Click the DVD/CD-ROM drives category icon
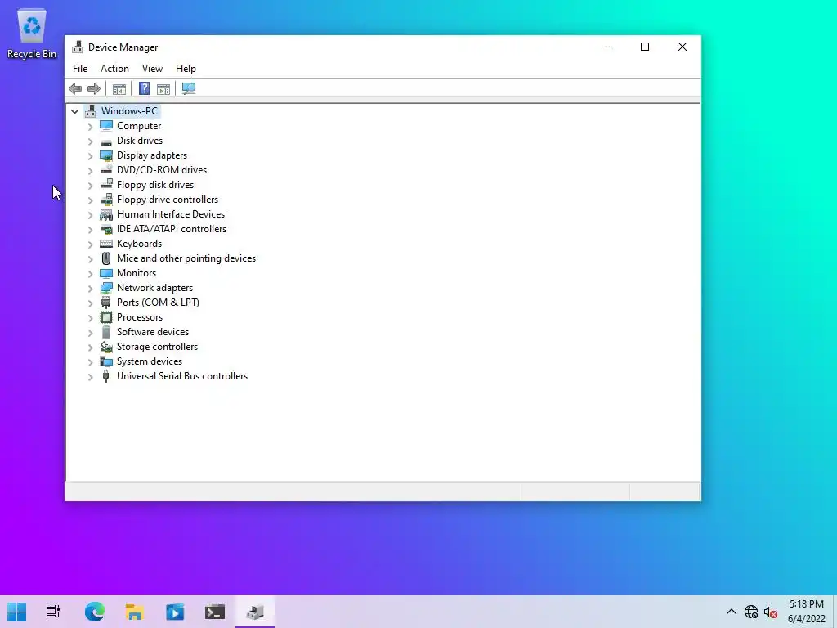This screenshot has width=837, height=628. point(106,170)
